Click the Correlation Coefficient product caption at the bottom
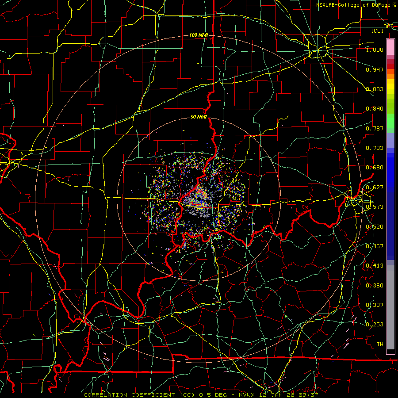 pyautogui.click(x=200, y=395)
